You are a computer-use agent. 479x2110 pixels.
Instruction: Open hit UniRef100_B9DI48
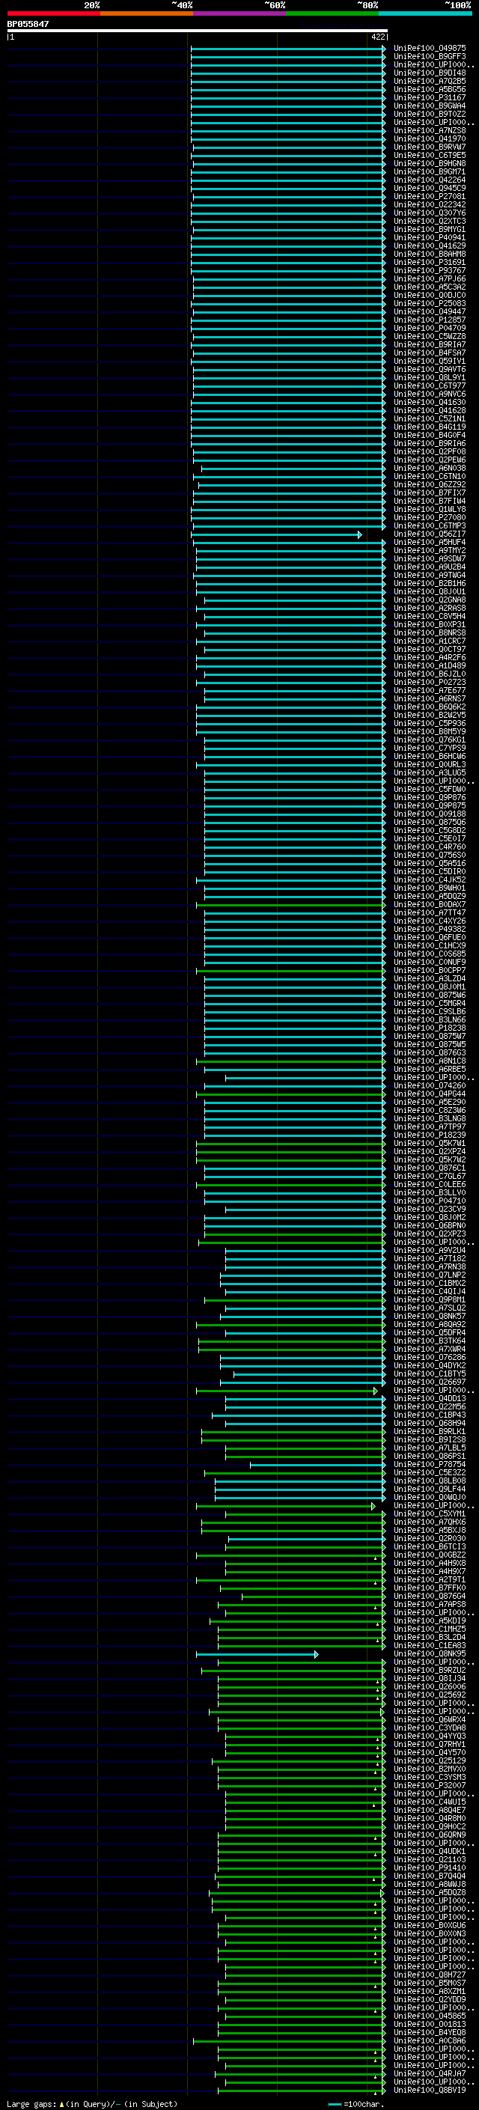(x=429, y=73)
